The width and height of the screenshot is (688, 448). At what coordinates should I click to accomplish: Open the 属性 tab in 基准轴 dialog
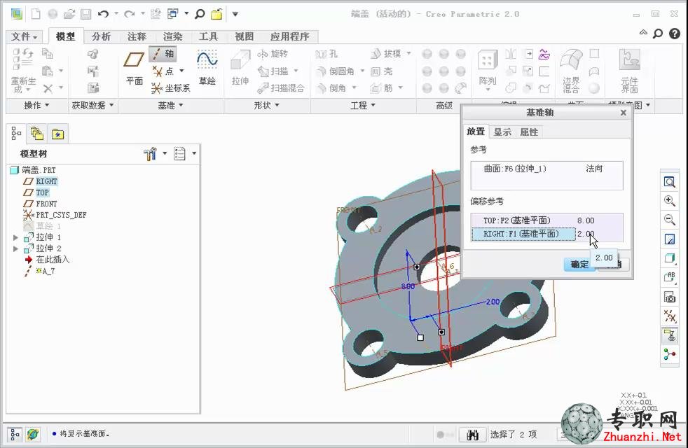(x=529, y=132)
